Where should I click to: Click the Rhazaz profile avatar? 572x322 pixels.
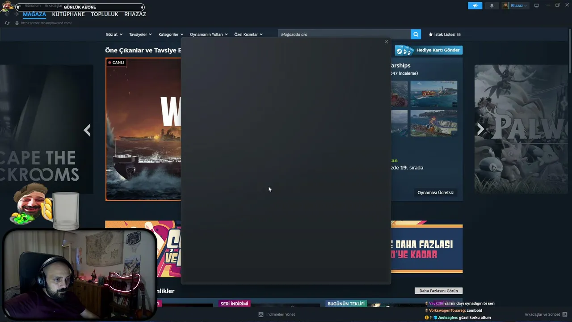click(x=505, y=5)
